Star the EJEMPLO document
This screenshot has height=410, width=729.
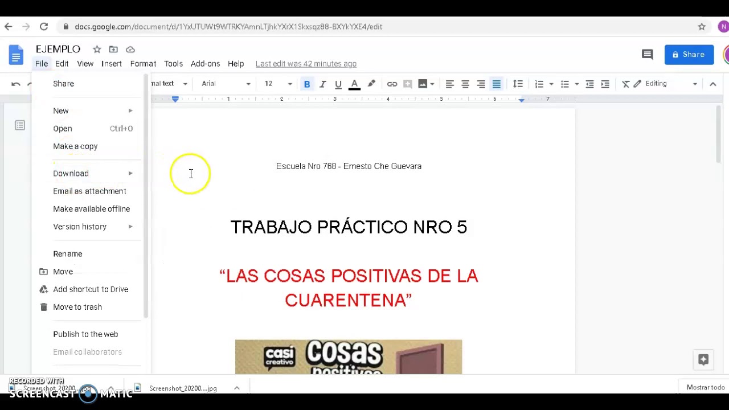point(97,50)
